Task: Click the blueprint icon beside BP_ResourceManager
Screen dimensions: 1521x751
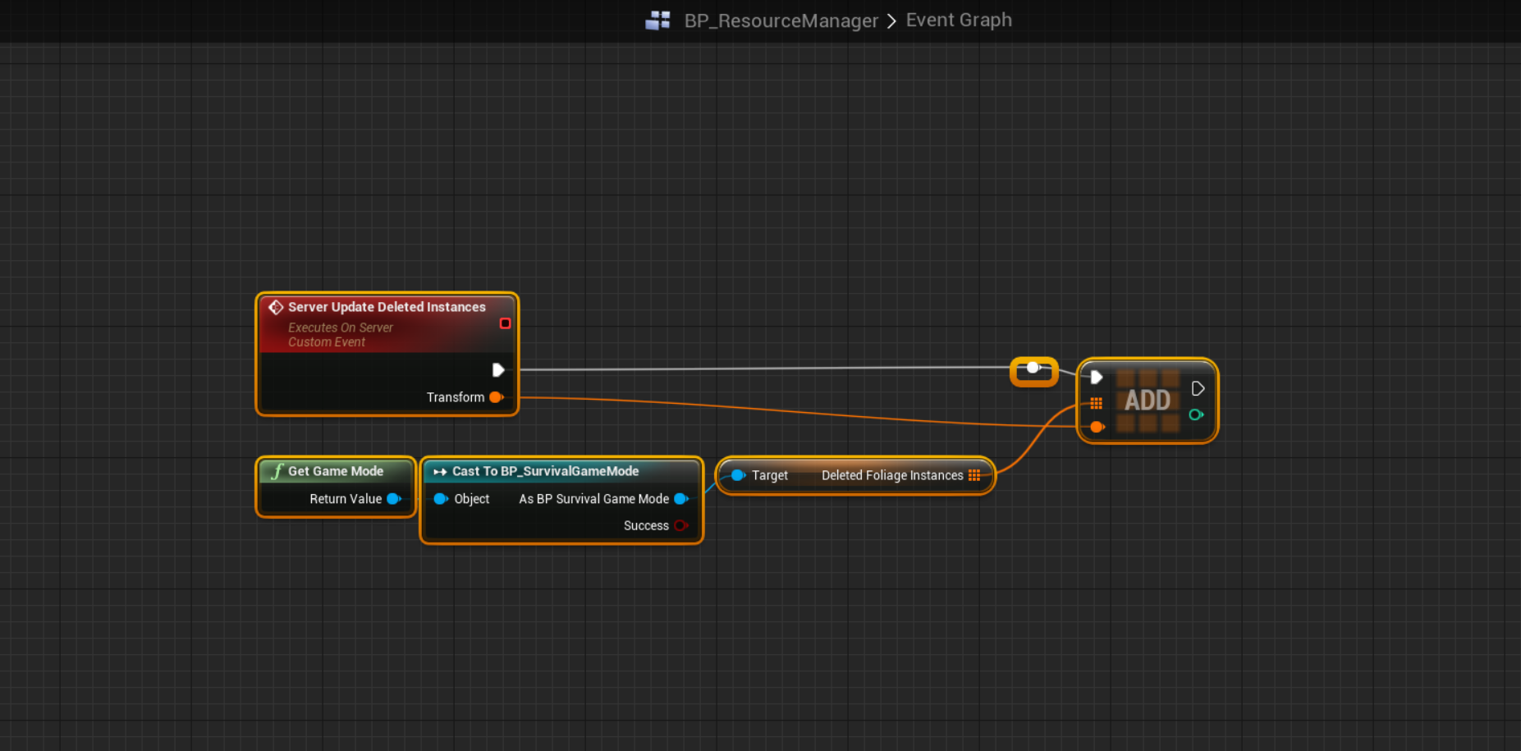Action: 657,21
